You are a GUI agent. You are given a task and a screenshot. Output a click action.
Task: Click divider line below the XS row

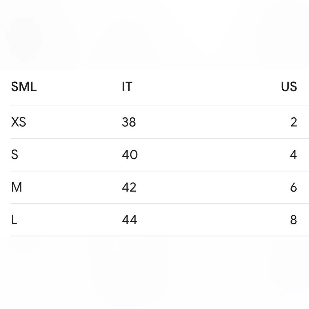[154, 138]
